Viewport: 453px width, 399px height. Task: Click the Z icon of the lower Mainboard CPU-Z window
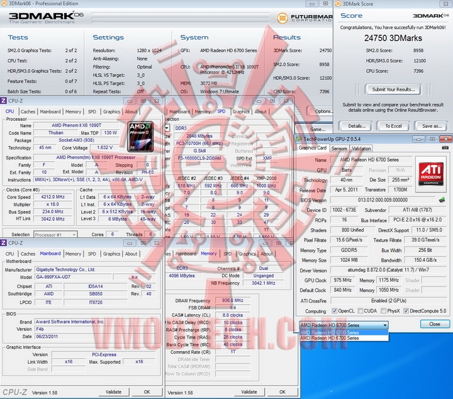(x=4, y=243)
